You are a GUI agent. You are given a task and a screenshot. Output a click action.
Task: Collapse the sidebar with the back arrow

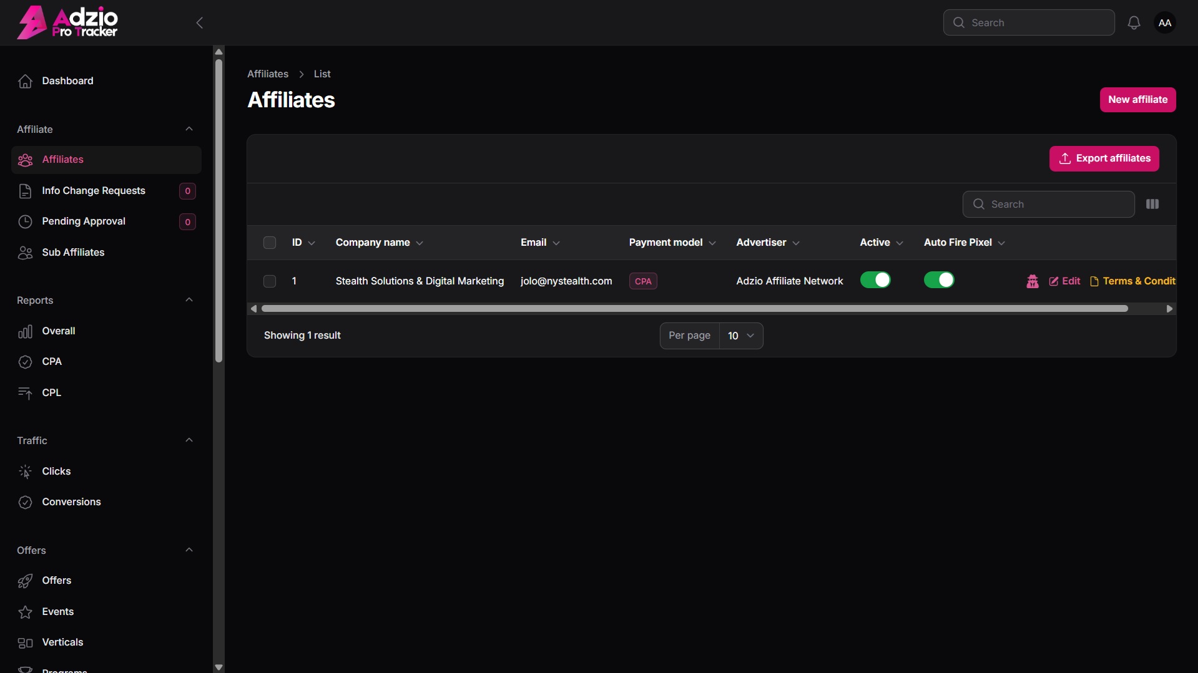coord(200,23)
